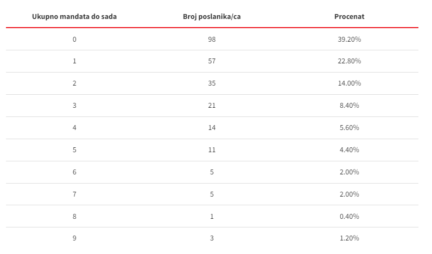
Task: Select mandate count 9 in first column
Action: 74,238
